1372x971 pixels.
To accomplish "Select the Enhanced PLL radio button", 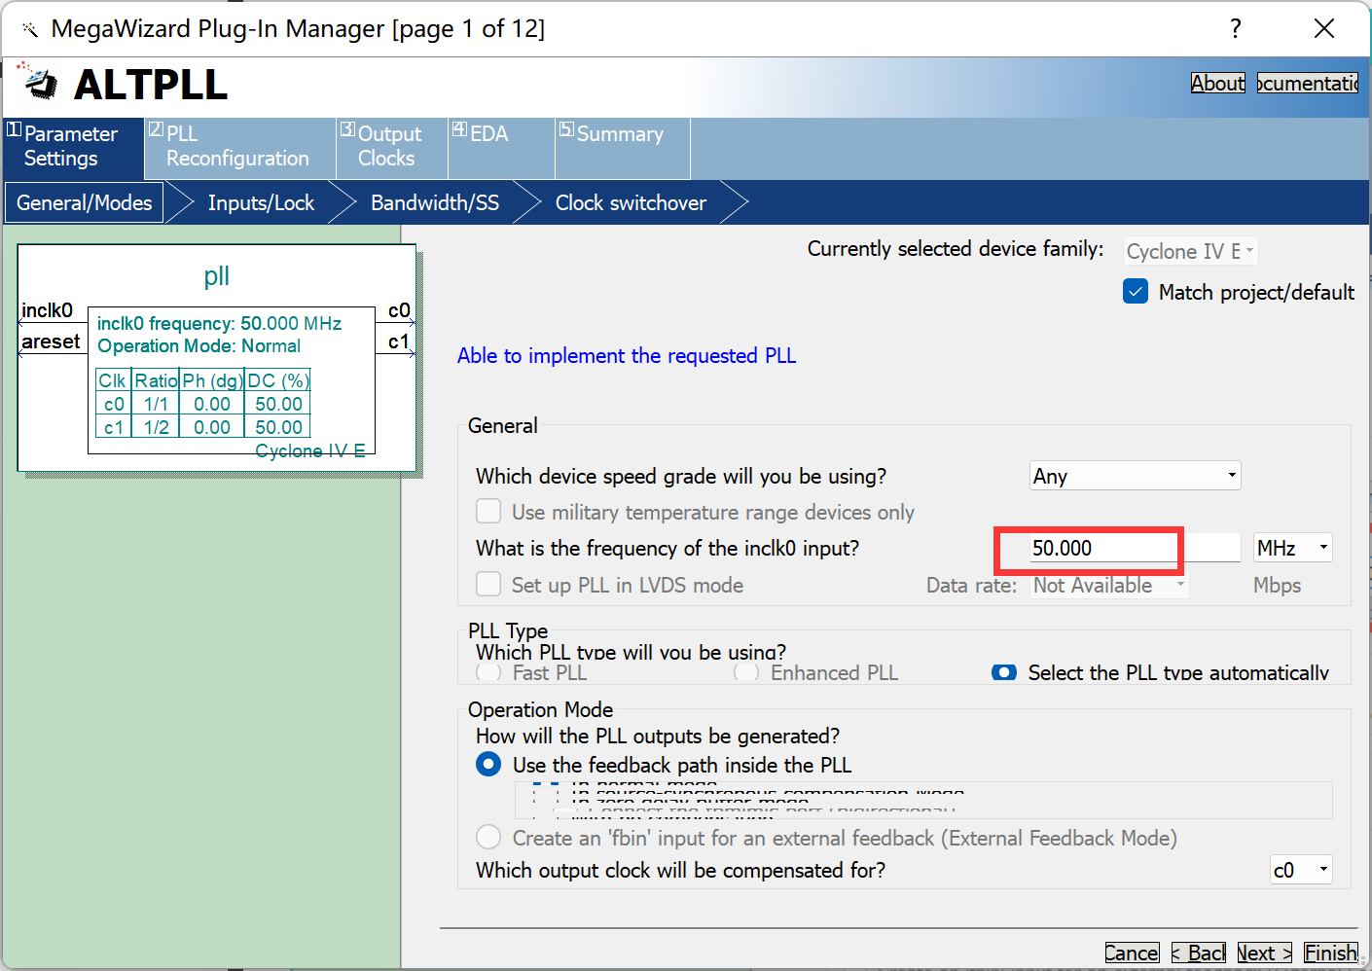I will point(746,672).
